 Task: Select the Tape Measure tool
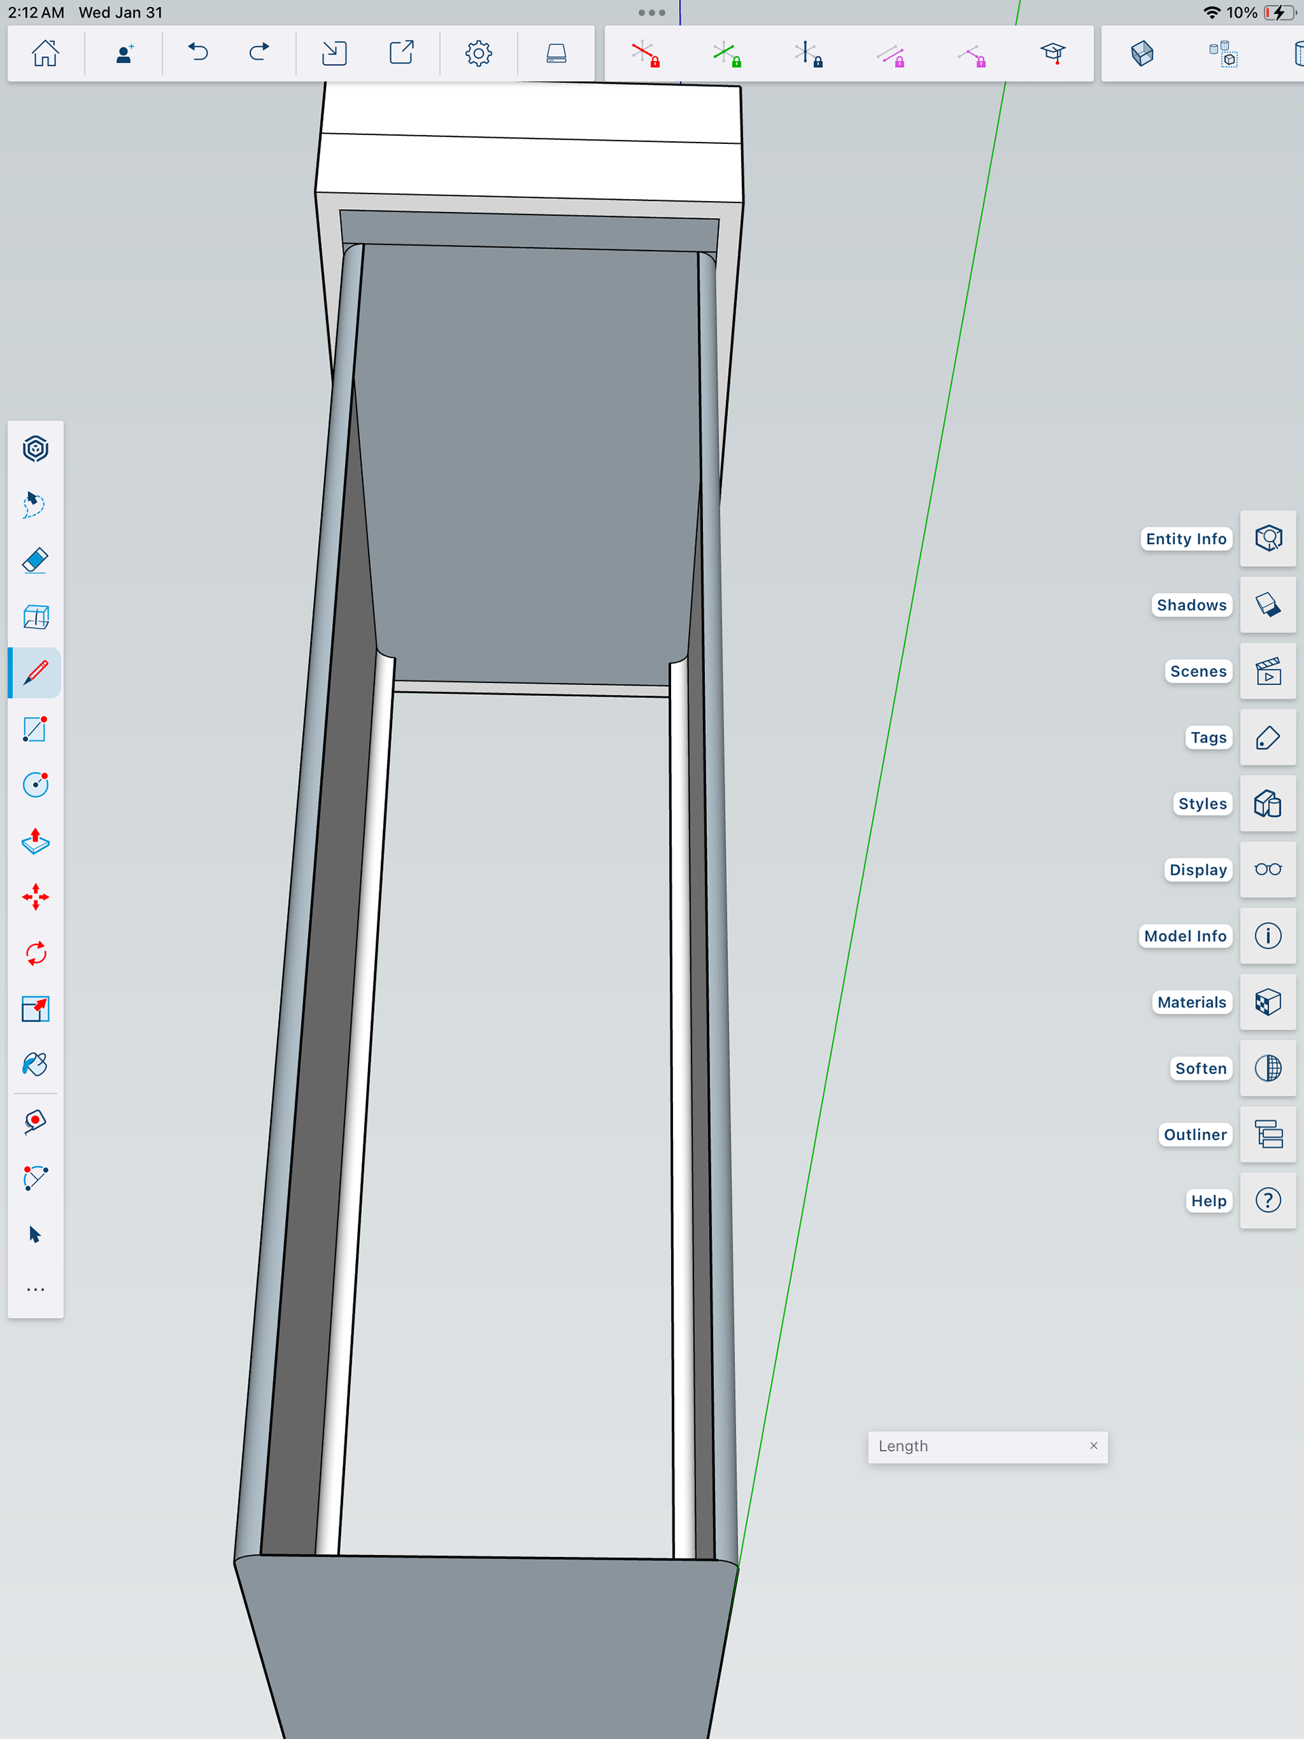(x=35, y=1121)
